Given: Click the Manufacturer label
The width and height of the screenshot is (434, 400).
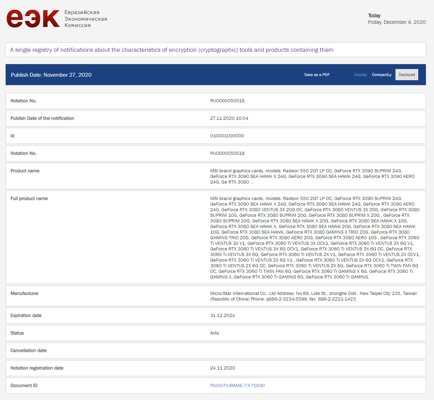Looking at the screenshot, I should (25, 294).
